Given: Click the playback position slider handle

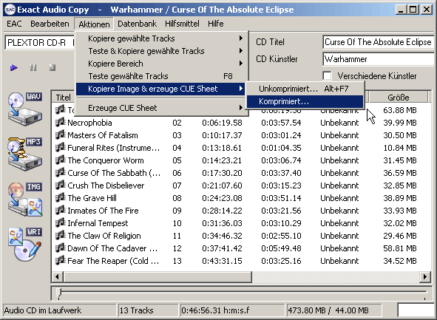Looking at the screenshot, I should pos(58,293).
